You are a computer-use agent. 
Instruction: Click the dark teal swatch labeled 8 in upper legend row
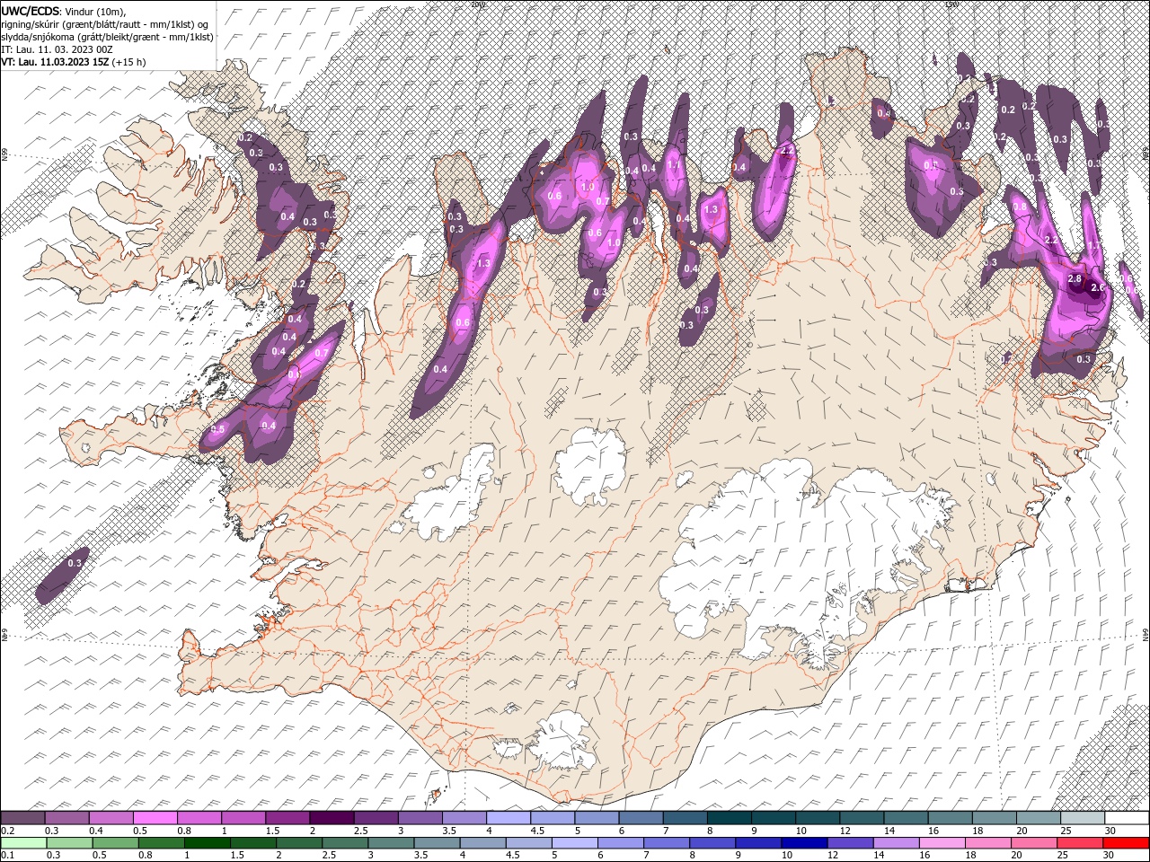click(729, 817)
